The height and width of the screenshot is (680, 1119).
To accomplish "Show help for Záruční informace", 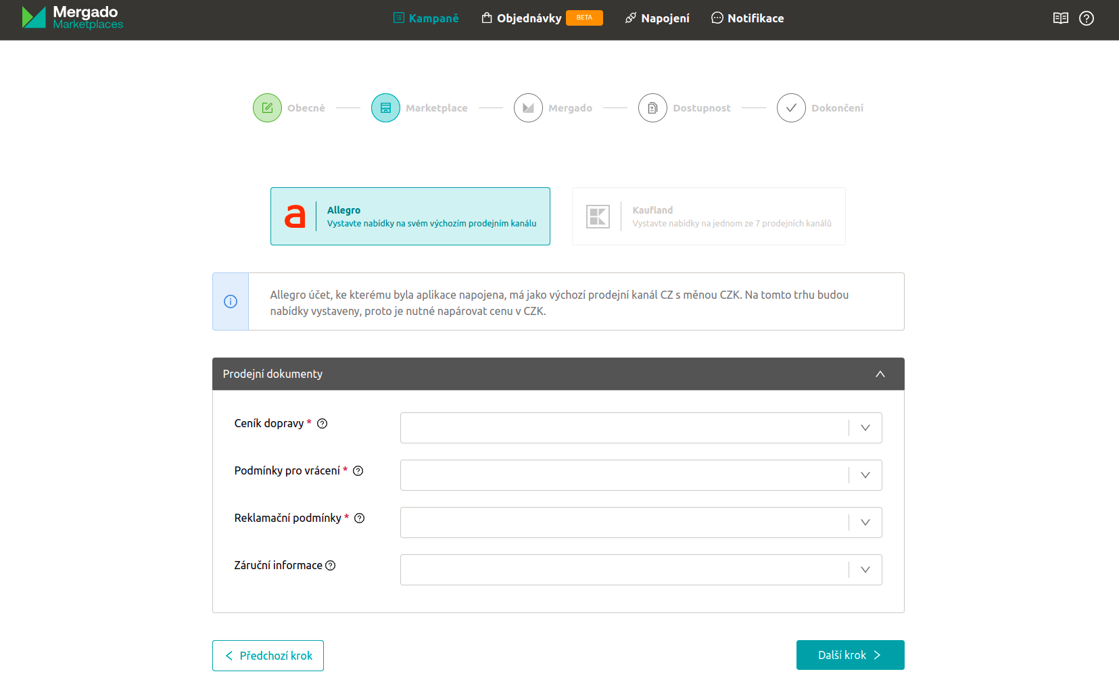I will (331, 566).
